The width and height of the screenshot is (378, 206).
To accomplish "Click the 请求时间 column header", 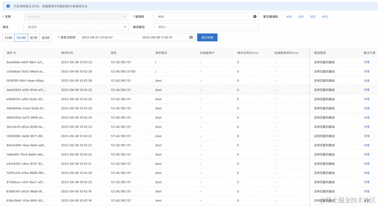I will point(67,53).
